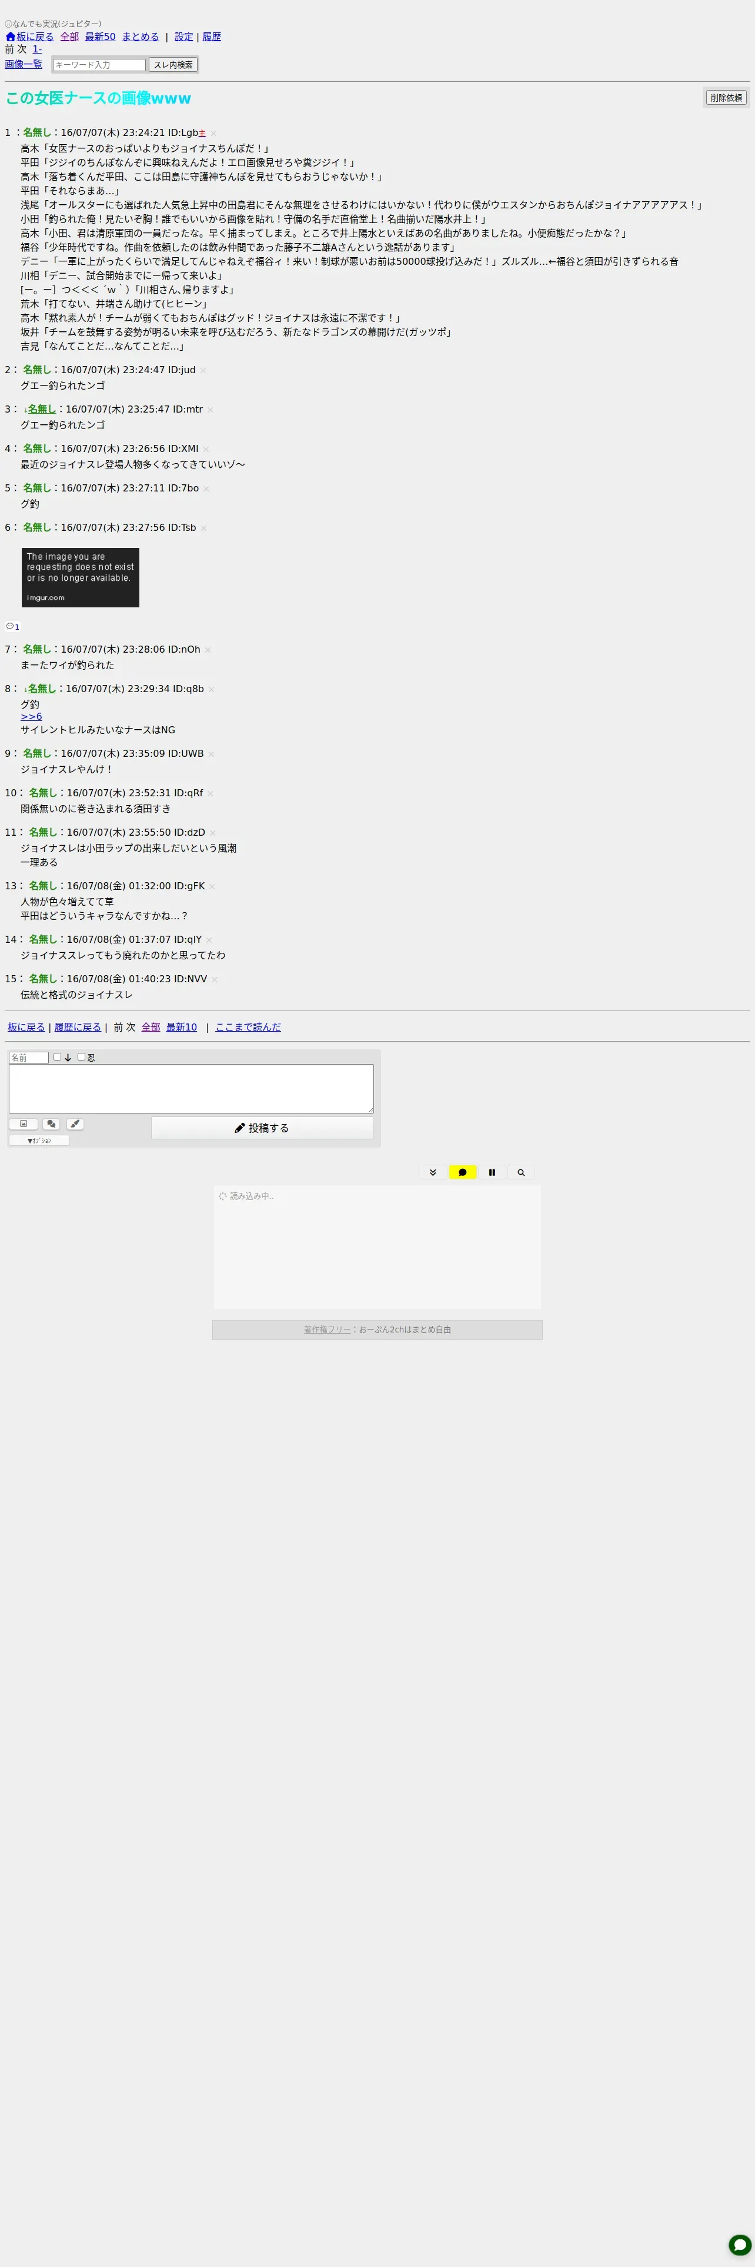Click the 名無し name on post 7

[37, 650]
